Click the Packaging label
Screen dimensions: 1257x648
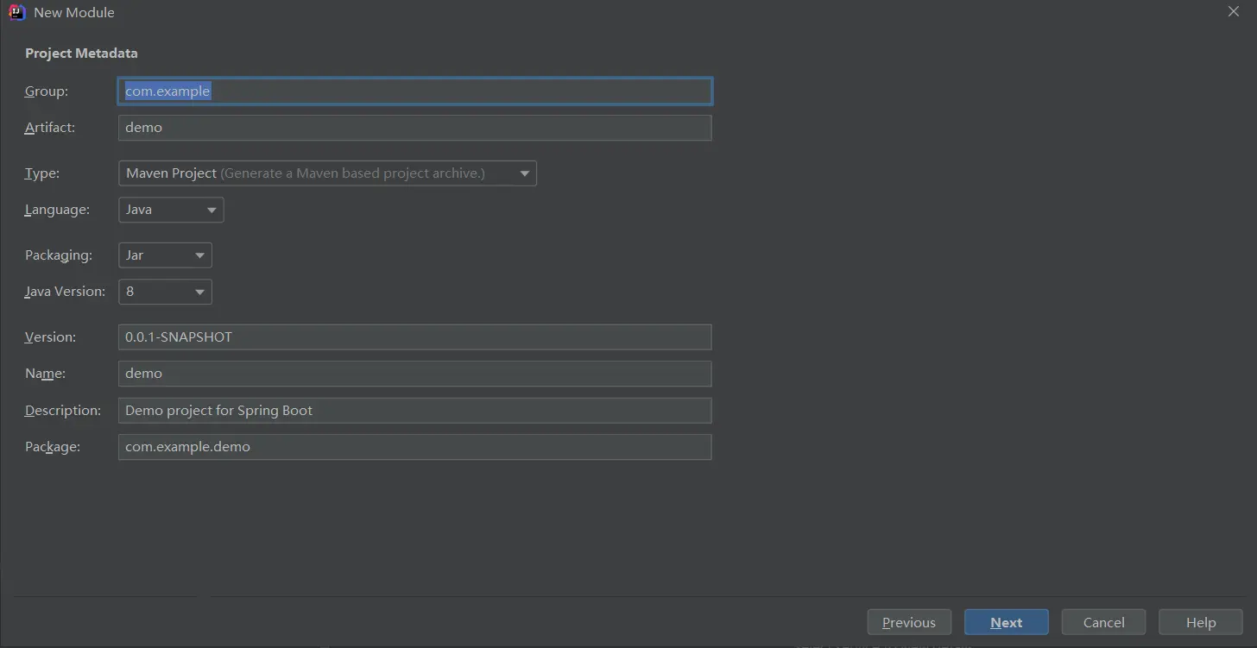[x=59, y=255]
